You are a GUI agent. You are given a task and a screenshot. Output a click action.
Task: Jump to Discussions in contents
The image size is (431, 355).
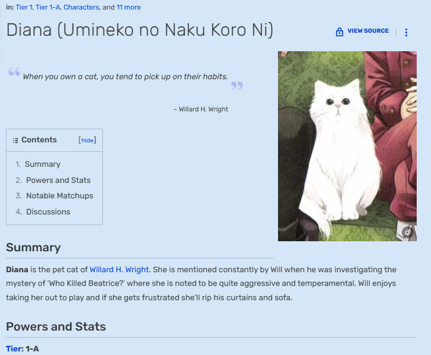click(x=48, y=211)
